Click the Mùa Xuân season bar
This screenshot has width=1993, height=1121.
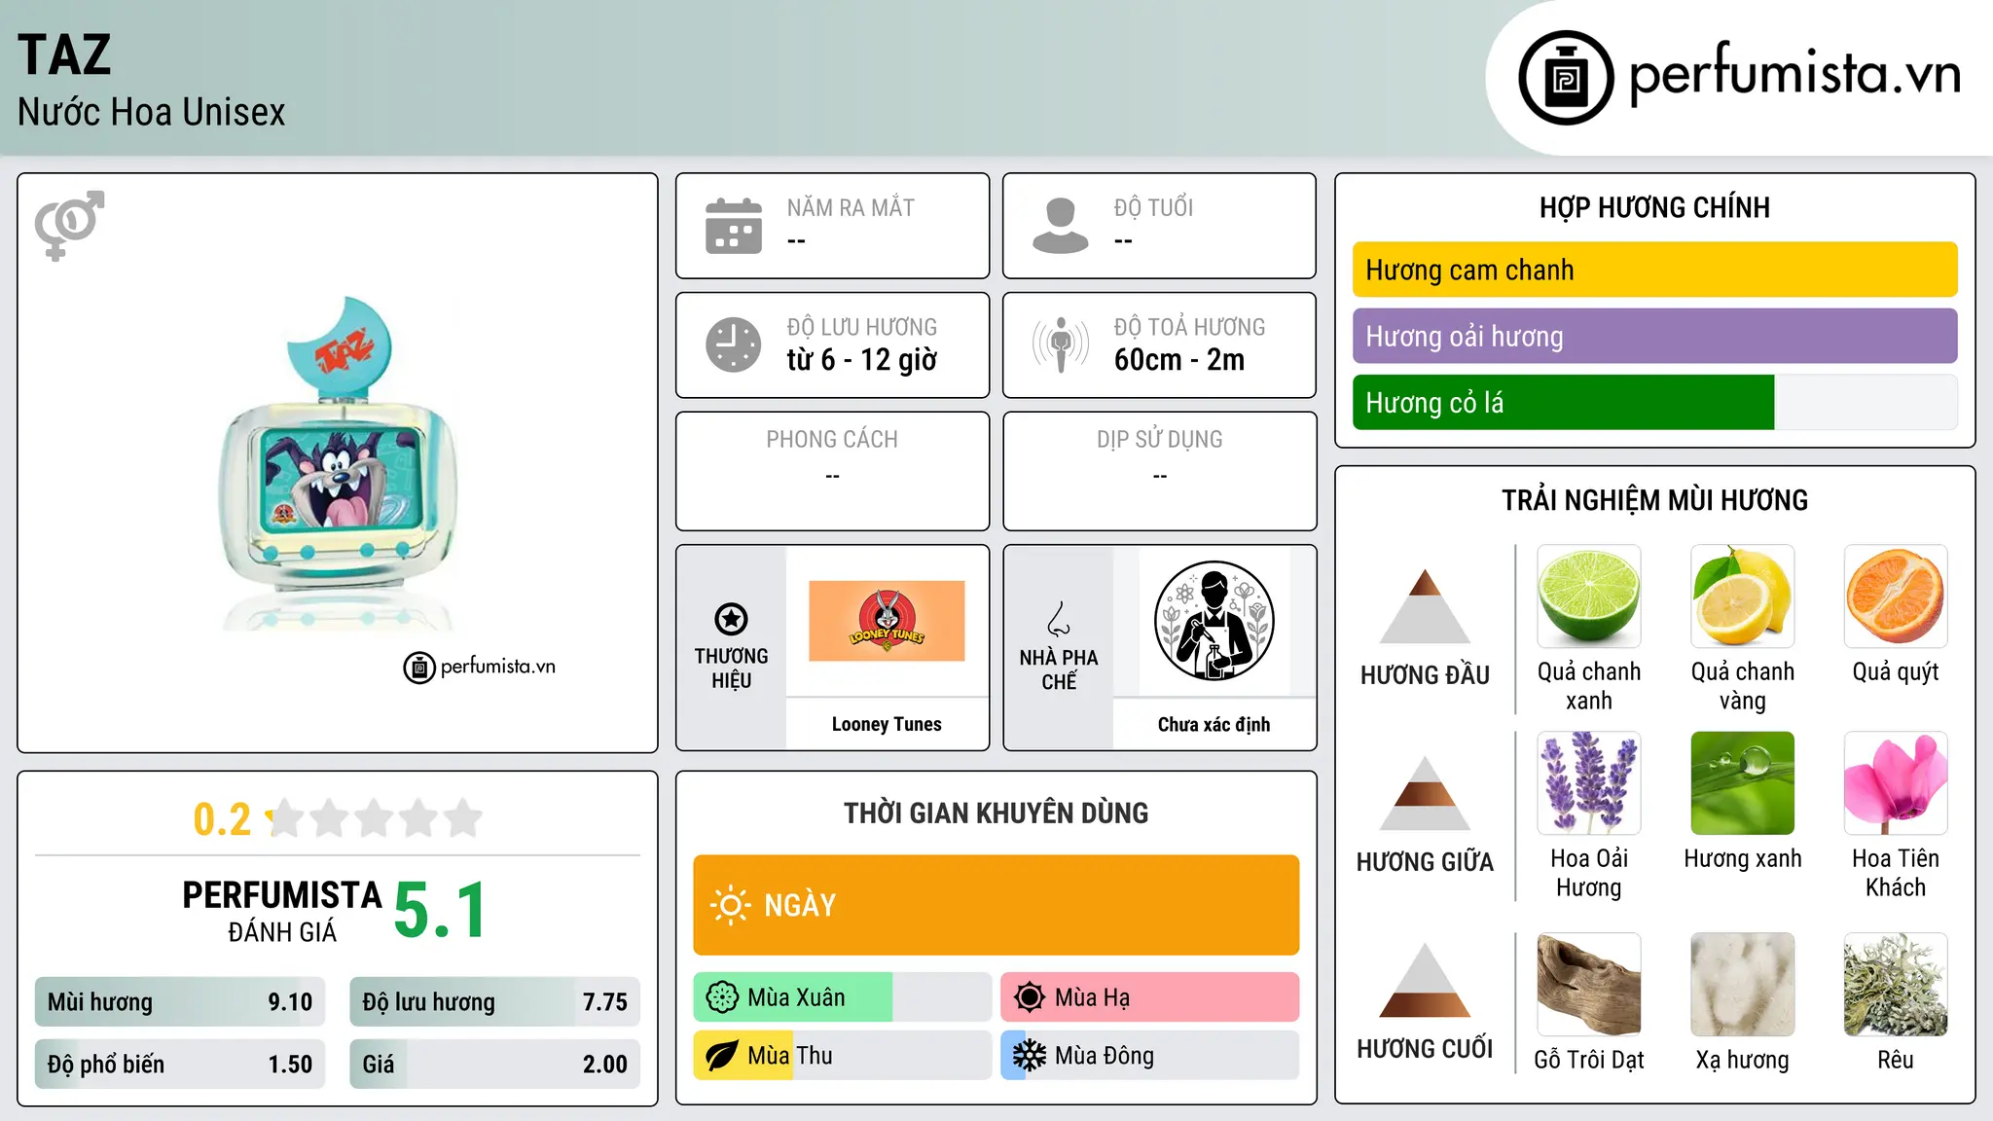(842, 997)
